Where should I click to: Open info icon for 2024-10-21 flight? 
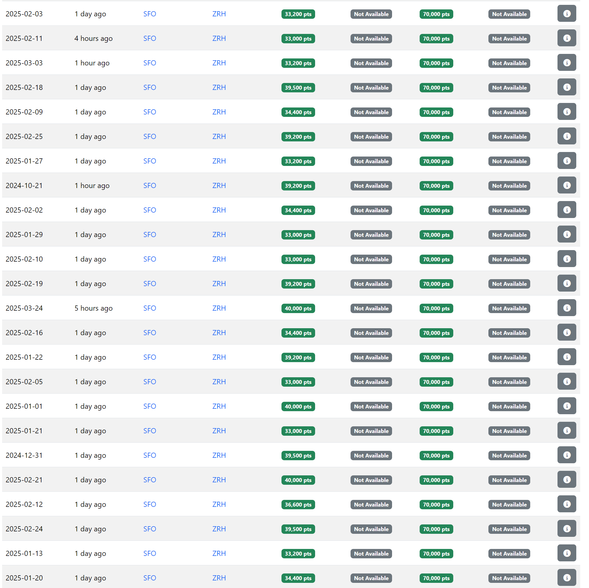click(x=567, y=185)
